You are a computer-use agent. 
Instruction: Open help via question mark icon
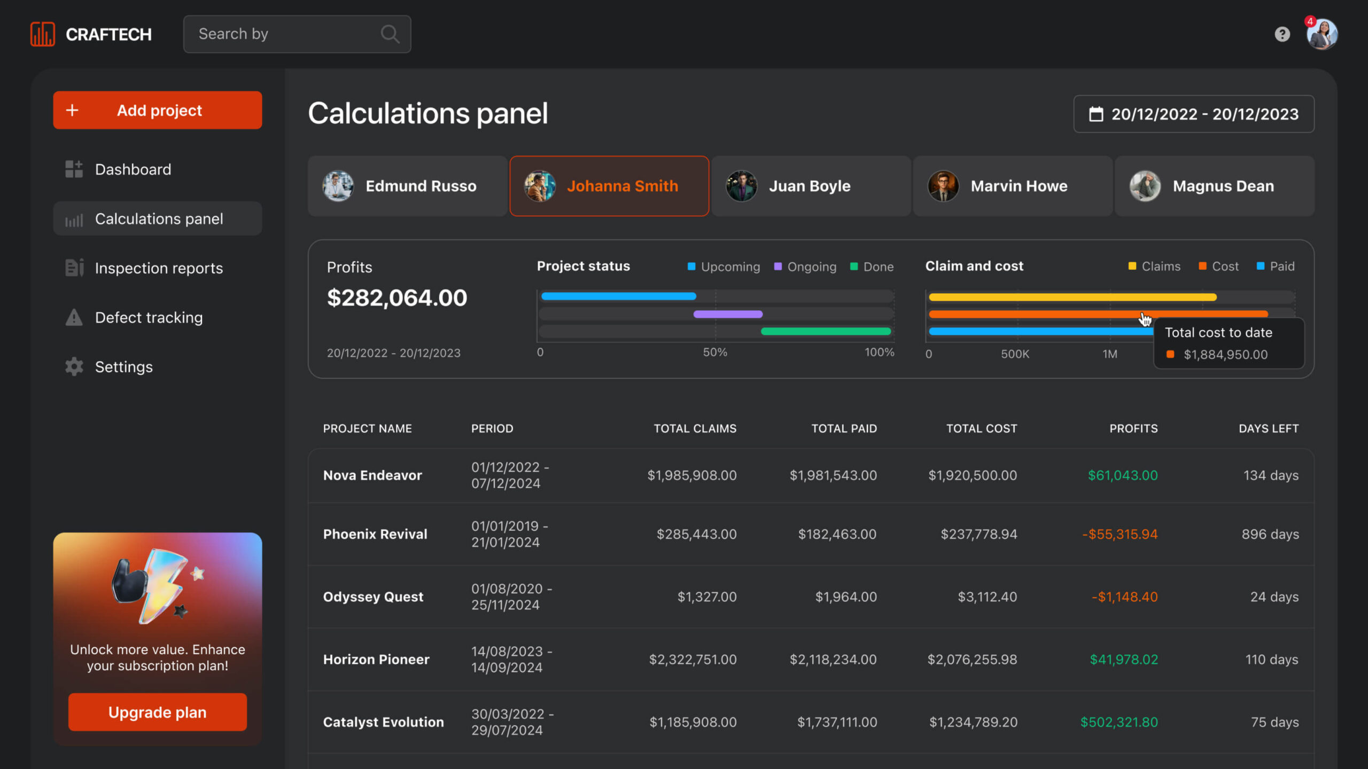[x=1282, y=34]
